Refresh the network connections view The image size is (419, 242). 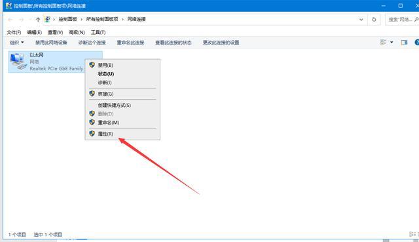[374, 19]
